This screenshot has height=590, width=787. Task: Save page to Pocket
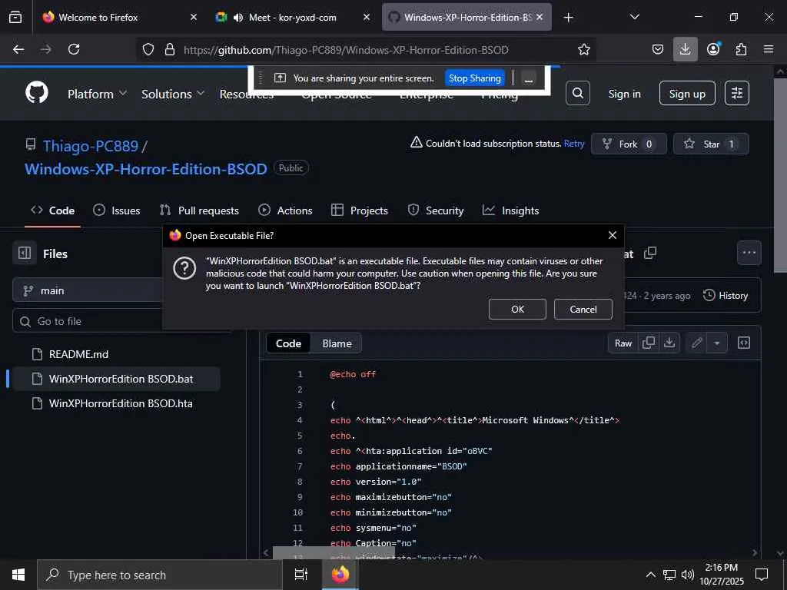pos(658,49)
